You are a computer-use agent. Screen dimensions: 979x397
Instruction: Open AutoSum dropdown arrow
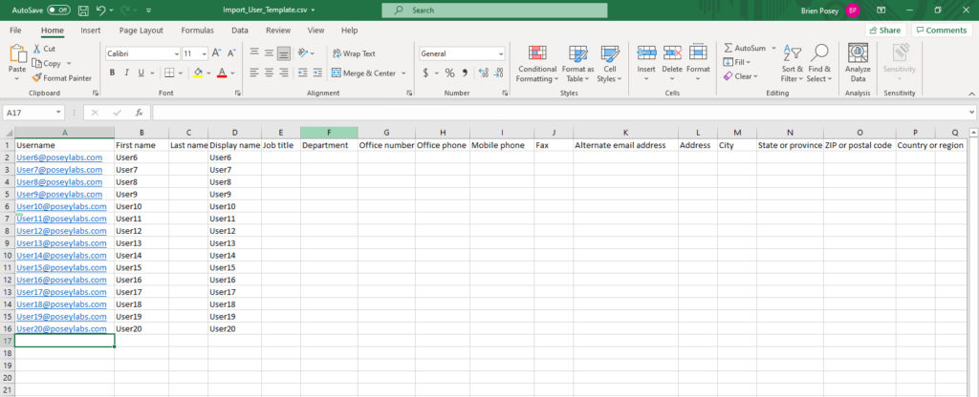coord(773,48)
